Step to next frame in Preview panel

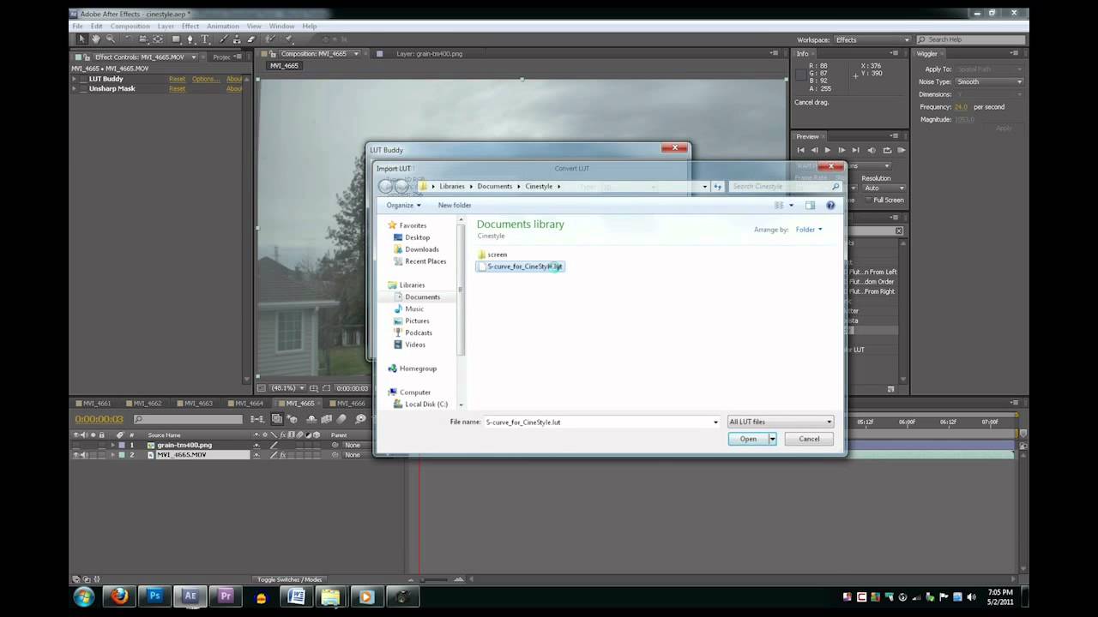click(x=842, y=150)
